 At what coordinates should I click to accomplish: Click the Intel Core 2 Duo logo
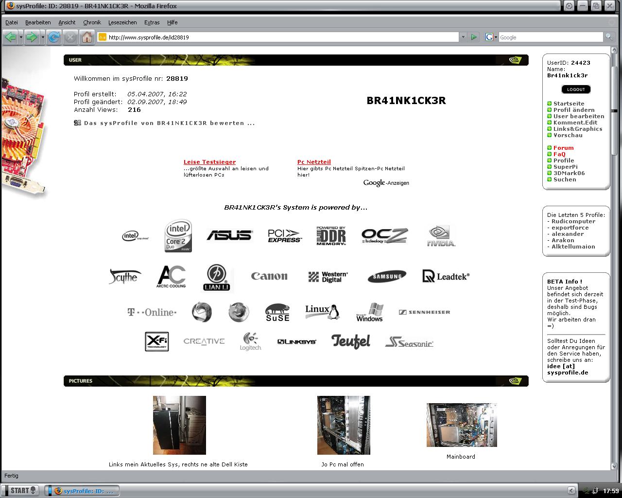178,236
